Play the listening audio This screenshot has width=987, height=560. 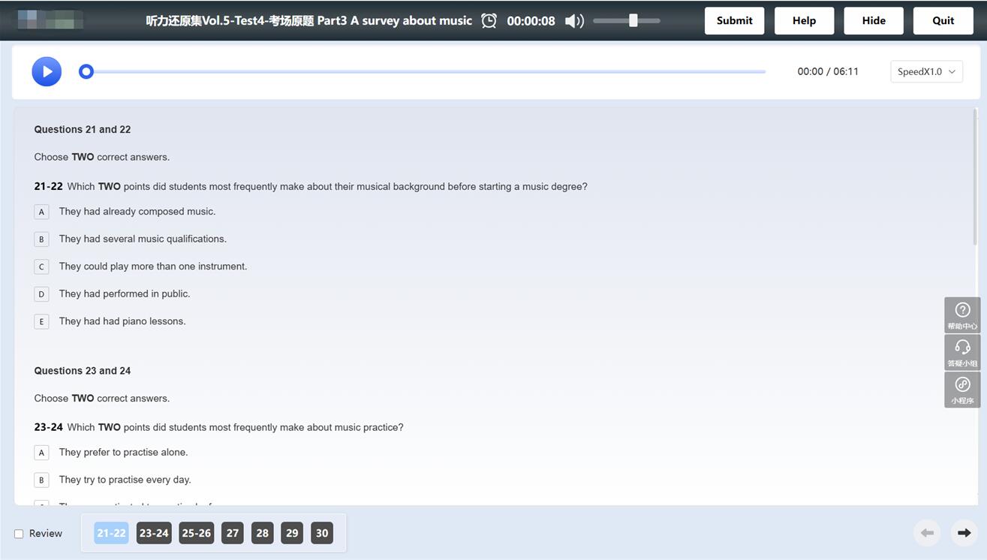coord(47,71)
